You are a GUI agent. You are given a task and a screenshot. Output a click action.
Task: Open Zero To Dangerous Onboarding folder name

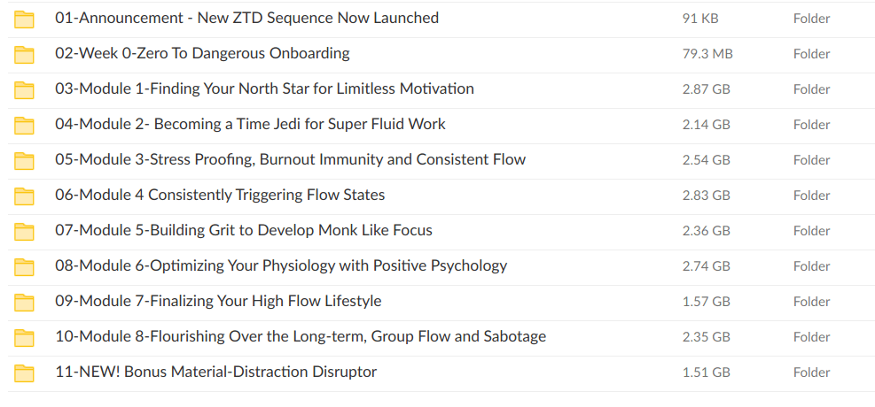(202, 53)
